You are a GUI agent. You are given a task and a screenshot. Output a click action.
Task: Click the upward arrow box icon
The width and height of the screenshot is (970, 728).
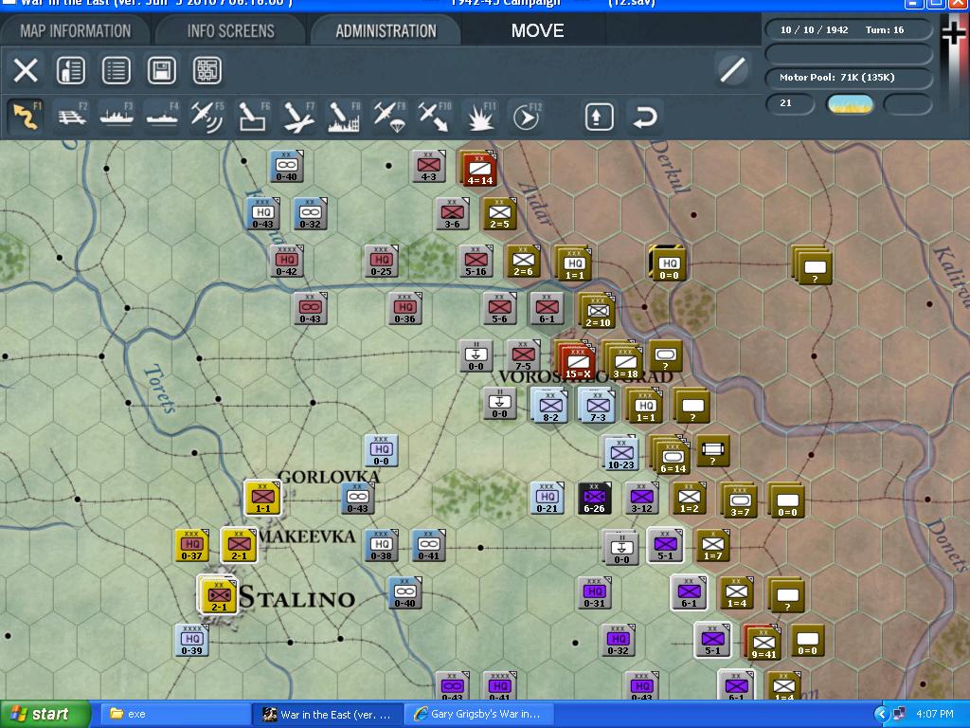pyautogui.click(x=599, y=117)
